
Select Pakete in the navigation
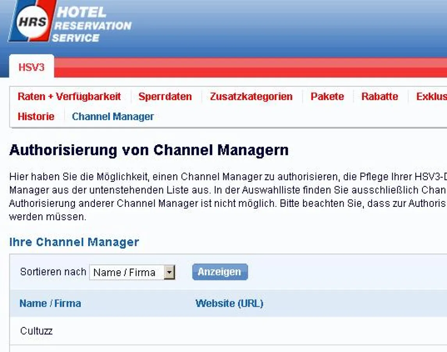point(327,97)
